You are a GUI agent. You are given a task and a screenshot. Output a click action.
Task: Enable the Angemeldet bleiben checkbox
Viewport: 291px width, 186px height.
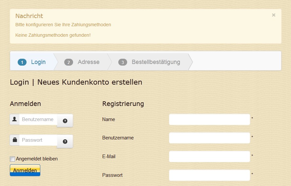(x=12, y=159)
